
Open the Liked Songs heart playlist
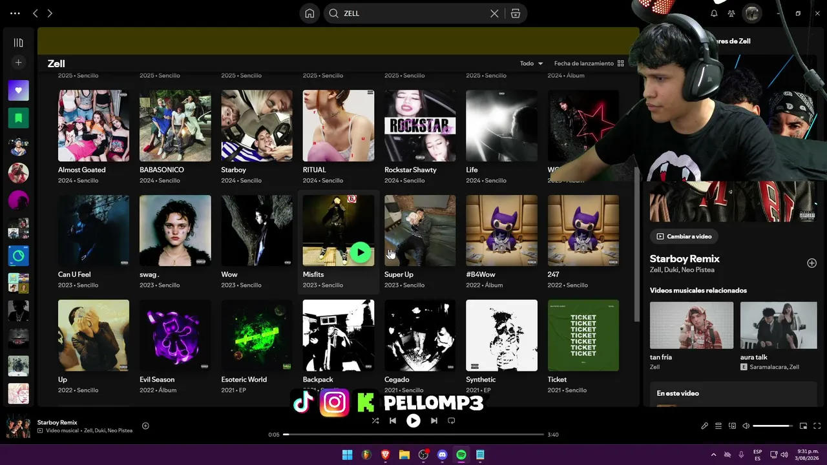[x=18, y=90]
